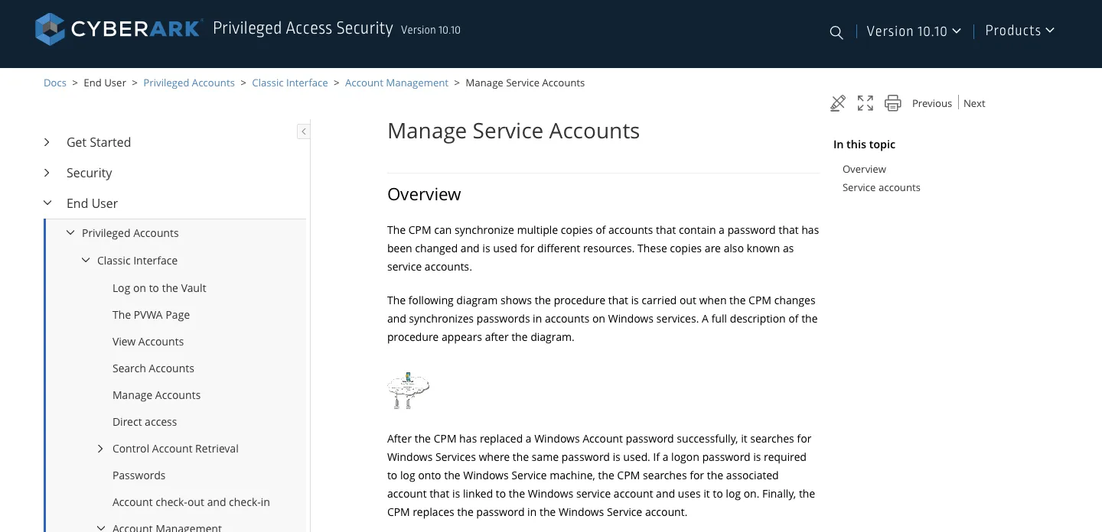1102x532 pixels.
Task: Open End User in sidebar
Action: [92, 203]
